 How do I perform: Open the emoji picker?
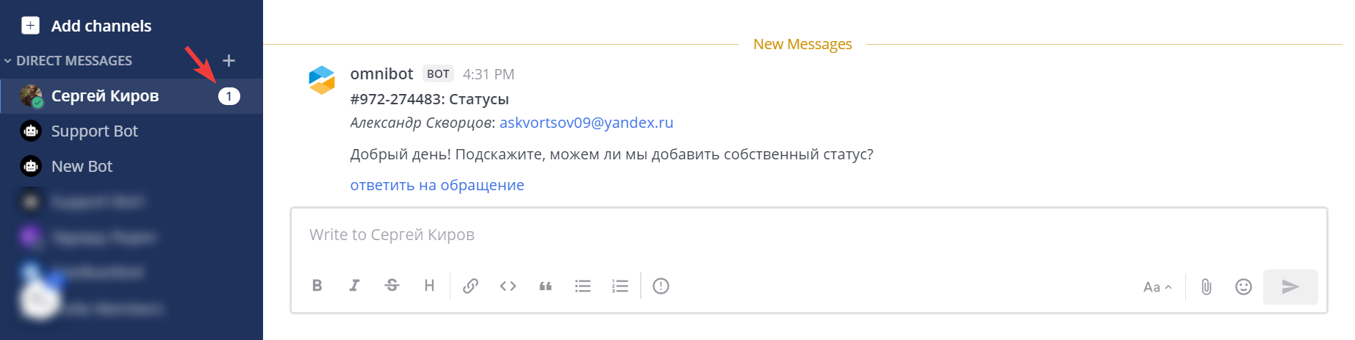[x=1243, y=286]
